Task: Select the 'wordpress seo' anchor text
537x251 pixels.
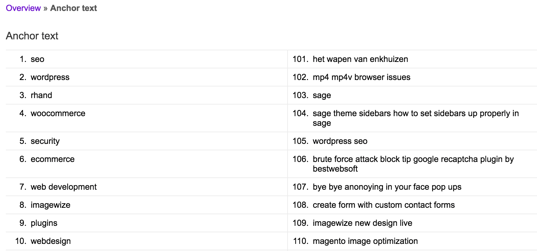Action: click(340, 141)
